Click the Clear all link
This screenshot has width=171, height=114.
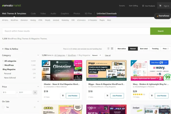108,55
